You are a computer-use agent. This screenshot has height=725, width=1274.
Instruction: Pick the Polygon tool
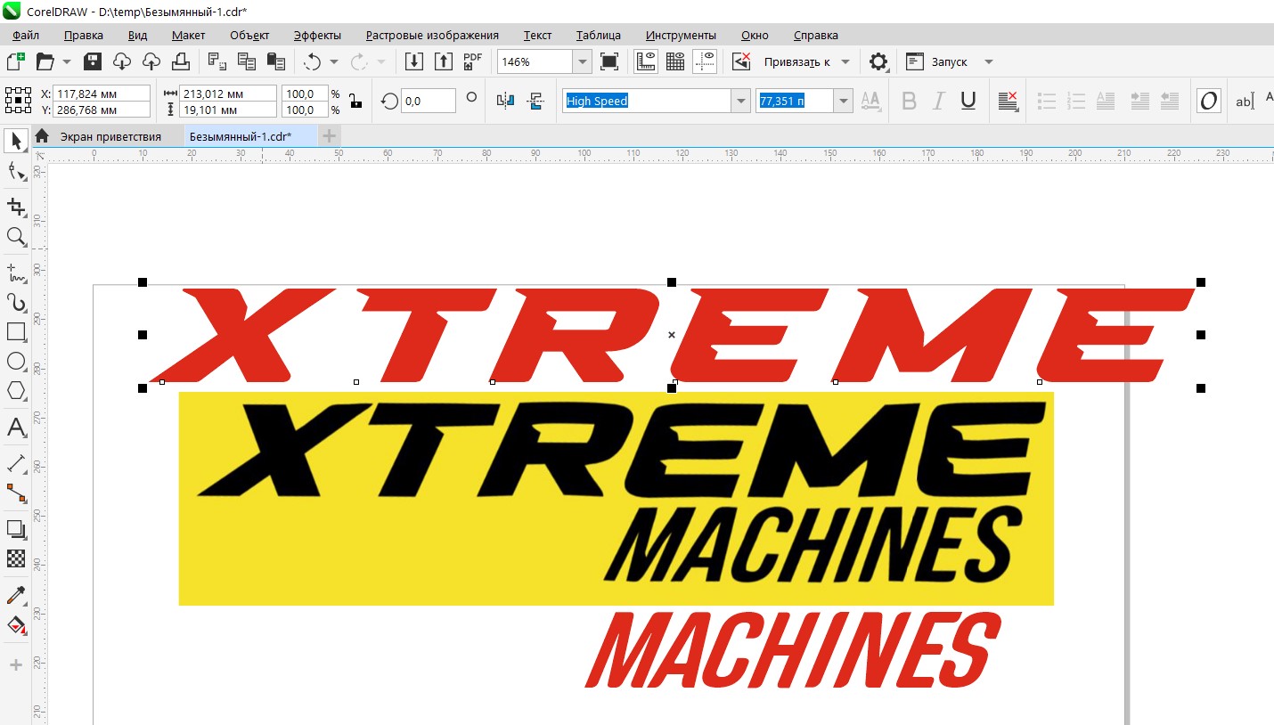(x=16, y=390)
